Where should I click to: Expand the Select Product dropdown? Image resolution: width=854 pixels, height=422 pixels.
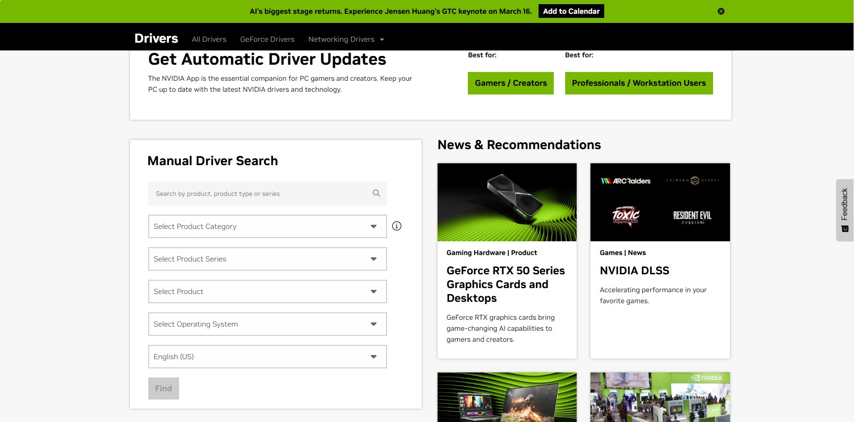[267, 291]
